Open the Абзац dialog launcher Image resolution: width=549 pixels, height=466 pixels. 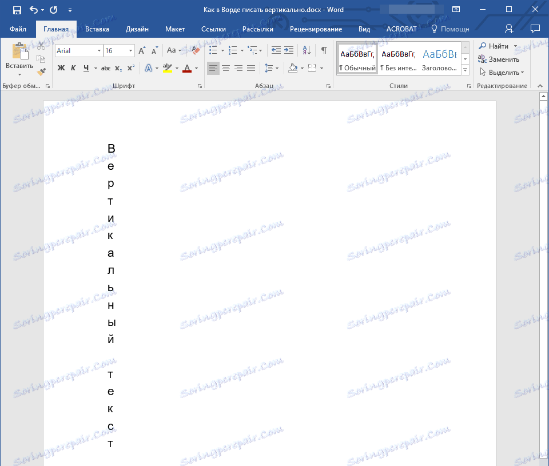coord(328,86)
